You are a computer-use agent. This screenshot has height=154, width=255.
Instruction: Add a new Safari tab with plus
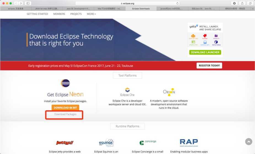pos(253,9)
